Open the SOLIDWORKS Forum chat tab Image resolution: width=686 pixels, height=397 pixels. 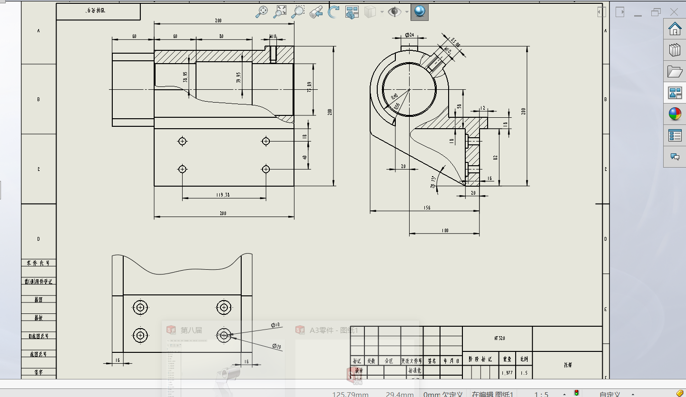675,156
